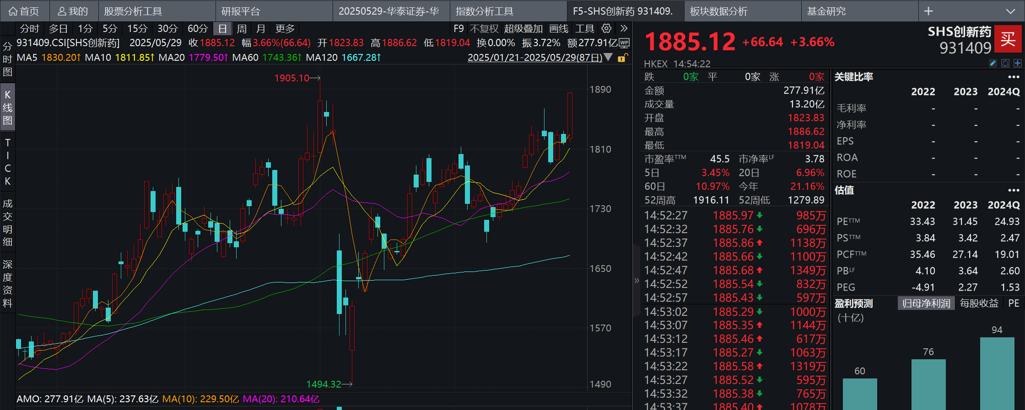Image resolution: width=1025 pixels, height=410 pixels.
Task: Select 归母净利润 forecast tab
Action: point(926,304)
